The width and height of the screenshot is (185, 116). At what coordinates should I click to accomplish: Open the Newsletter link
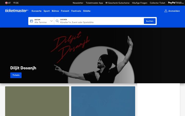(x=78, y=3)
